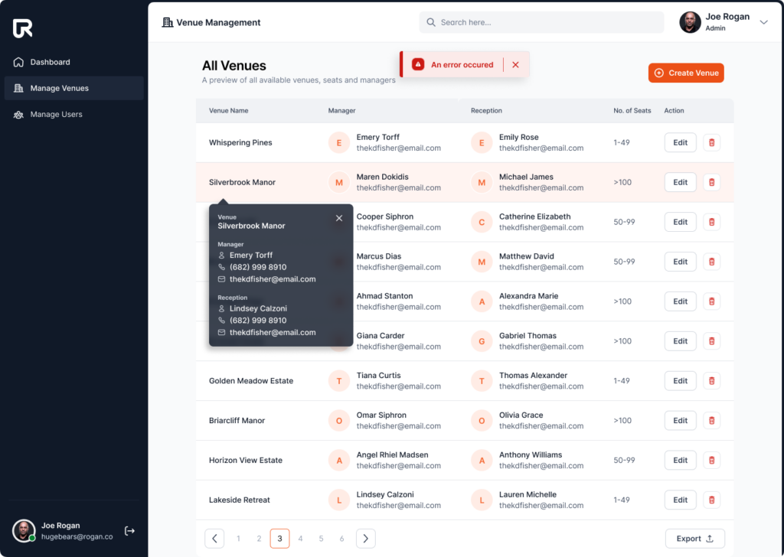The height and width of the screenshot is (557, 784).
Task: Click the logout icon beside the sidebar email
Action: [129, 531]
